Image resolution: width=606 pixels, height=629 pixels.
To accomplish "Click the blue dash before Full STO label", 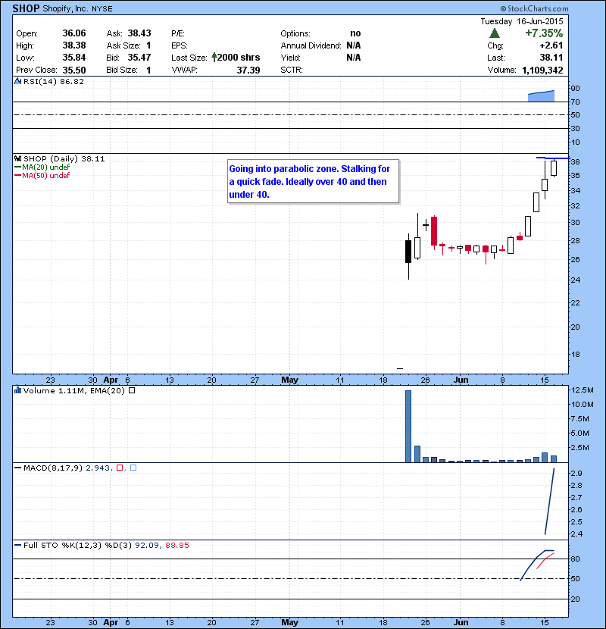I will (17, 545).
